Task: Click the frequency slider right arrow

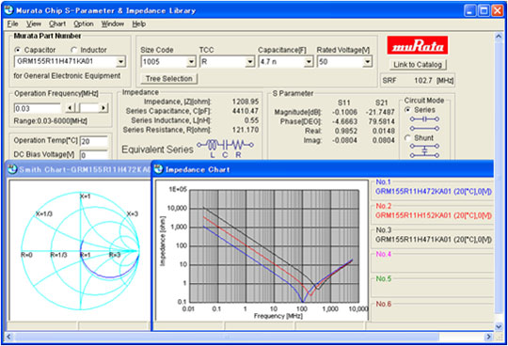Action: tap(103, 108)
